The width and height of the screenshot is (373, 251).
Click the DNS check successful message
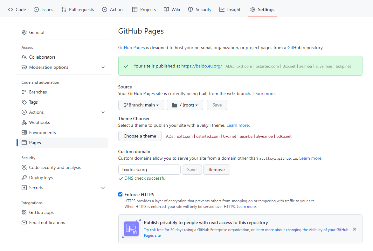point(145,178)
